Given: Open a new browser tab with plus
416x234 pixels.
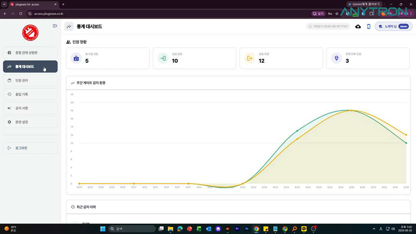Looking at the screenshot, I should point(63,4).
